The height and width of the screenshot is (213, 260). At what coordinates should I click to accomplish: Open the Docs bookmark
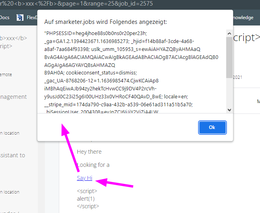coord(4,18)
